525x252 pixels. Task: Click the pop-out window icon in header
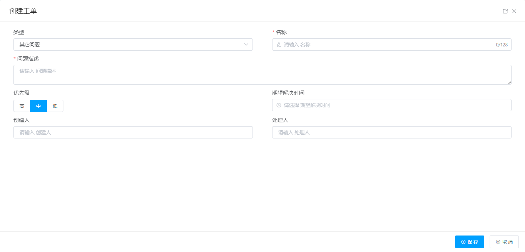[505, 11]
